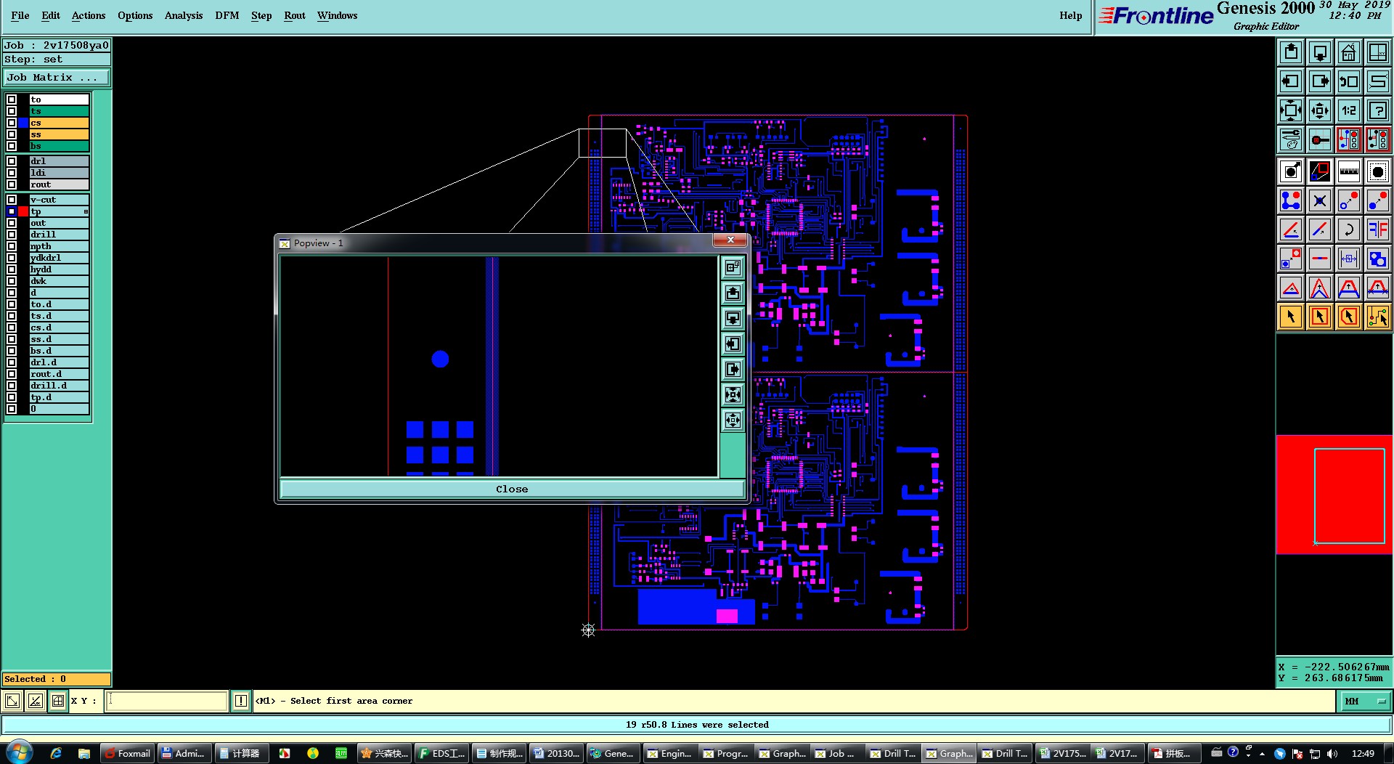Viewport: 1394px width, 764px height.
Task: Toggle checkbox for layer 'v-cut'
Action: (x=12, y=200)
